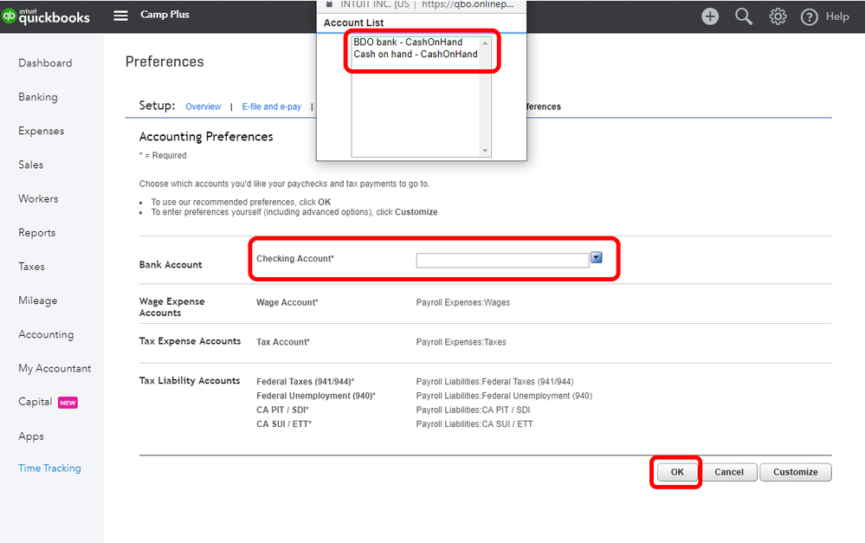Click the NEW badge beside Capital
The height and width of the screenshot is (543, 865).
tap(68, 403)
